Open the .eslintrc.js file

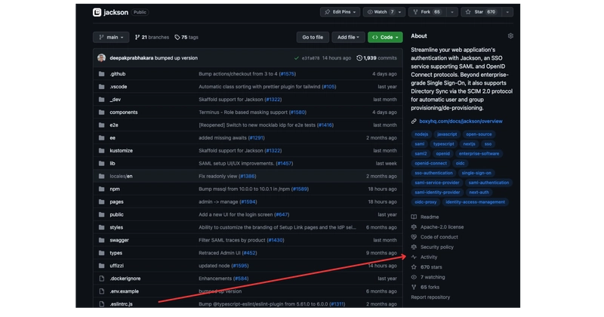pos(121,304)
